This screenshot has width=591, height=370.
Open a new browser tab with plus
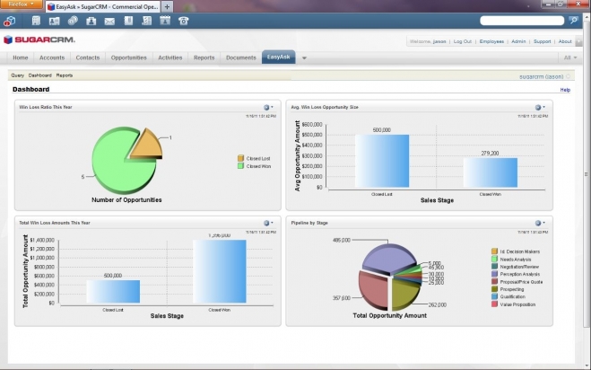(x=167, y=6)
